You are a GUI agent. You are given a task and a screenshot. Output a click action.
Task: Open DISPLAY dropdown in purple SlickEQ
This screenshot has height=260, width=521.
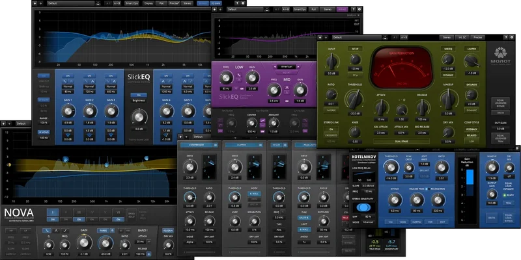click(354, 15)
